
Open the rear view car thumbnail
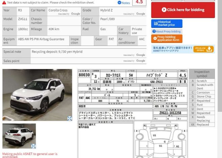(19, 136)
